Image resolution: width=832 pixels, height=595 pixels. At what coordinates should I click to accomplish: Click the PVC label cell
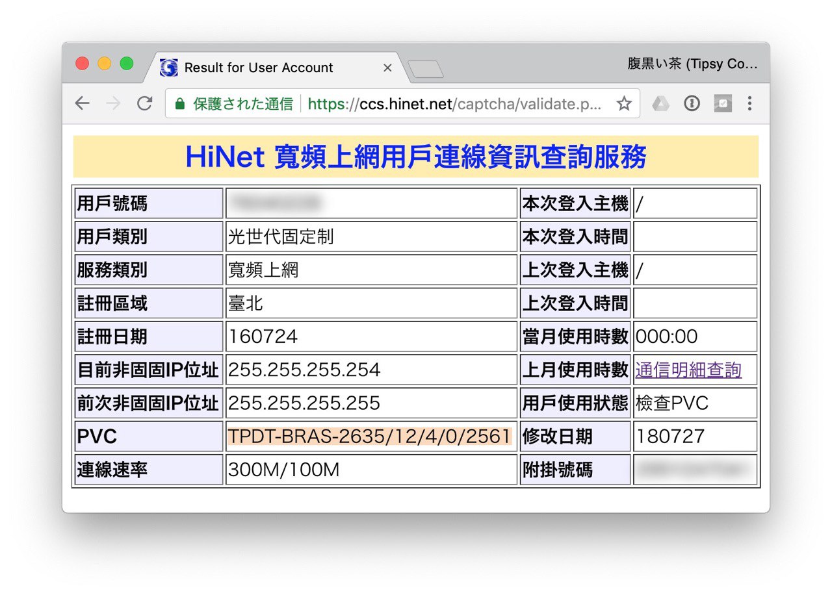coord(149,437)
